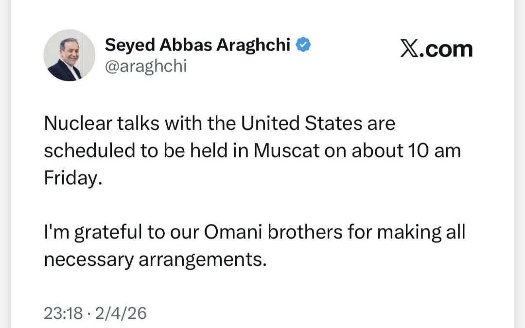Click the 2/4/26 post date
The width and height of the screenshot is (525, 328).
(121, 313)
